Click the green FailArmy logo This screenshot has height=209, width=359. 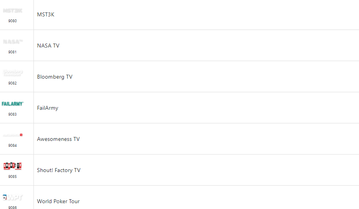coord(12,104)
